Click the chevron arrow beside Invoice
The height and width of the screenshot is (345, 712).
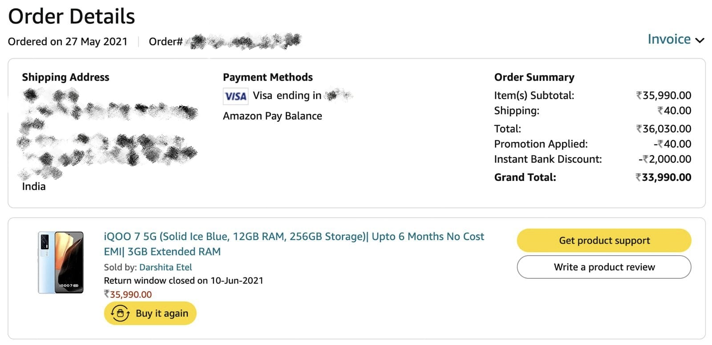pyautogui.click(x=700, y=40)
